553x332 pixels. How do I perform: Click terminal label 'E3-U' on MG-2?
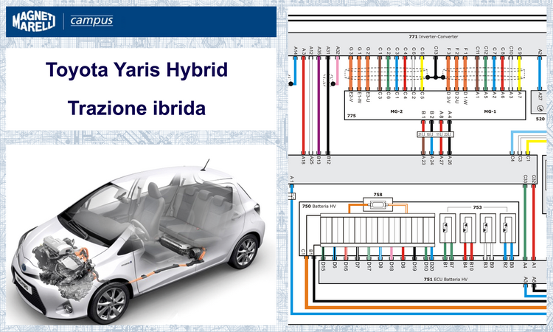click(368, 97)
